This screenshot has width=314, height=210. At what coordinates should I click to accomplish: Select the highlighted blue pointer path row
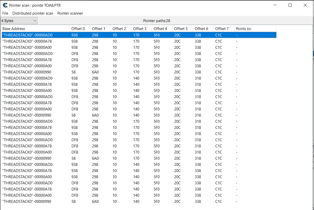[139, 35]
